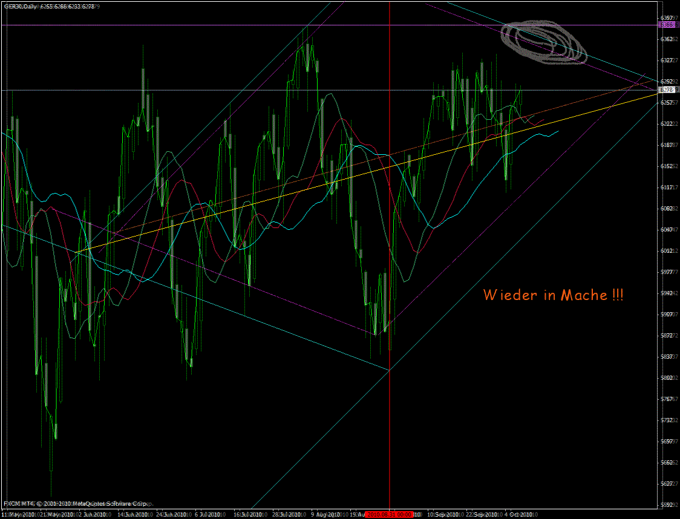This screenshot has height=519, width=680.
Task: Click the magenta horizontal line price tag
Action: (666, 25)
